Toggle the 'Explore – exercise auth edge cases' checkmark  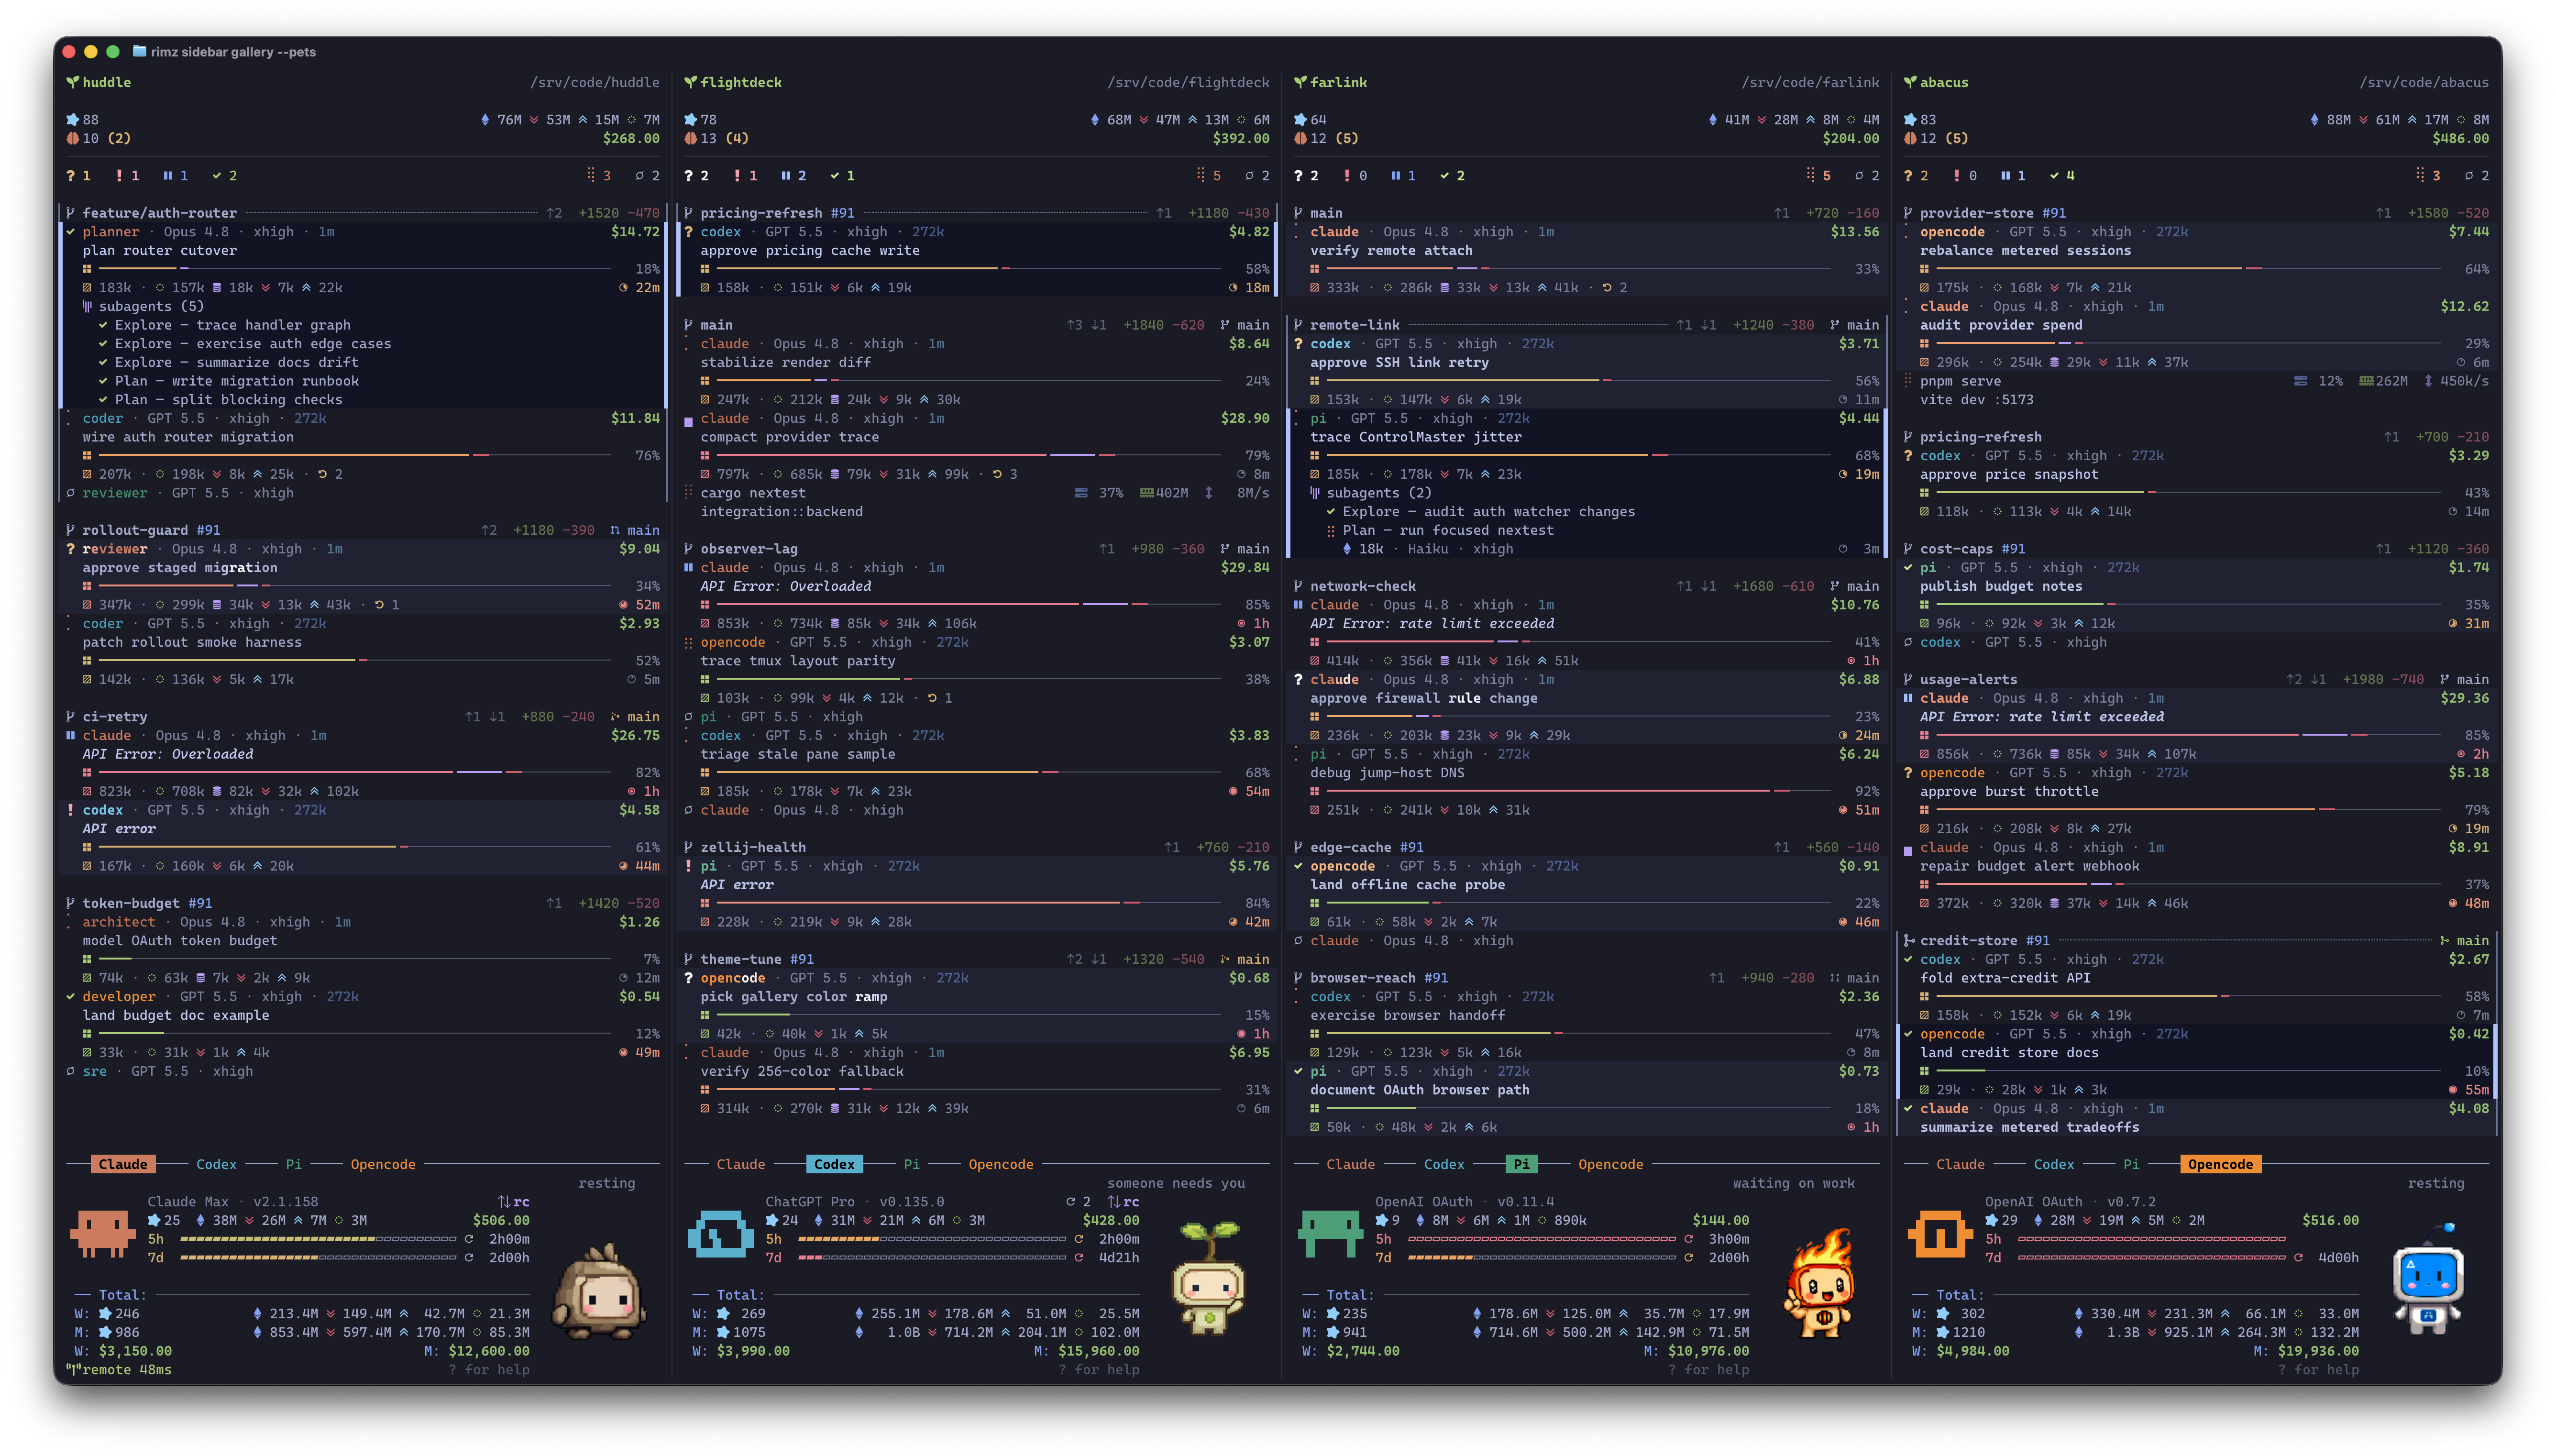[x=104, y=344]
